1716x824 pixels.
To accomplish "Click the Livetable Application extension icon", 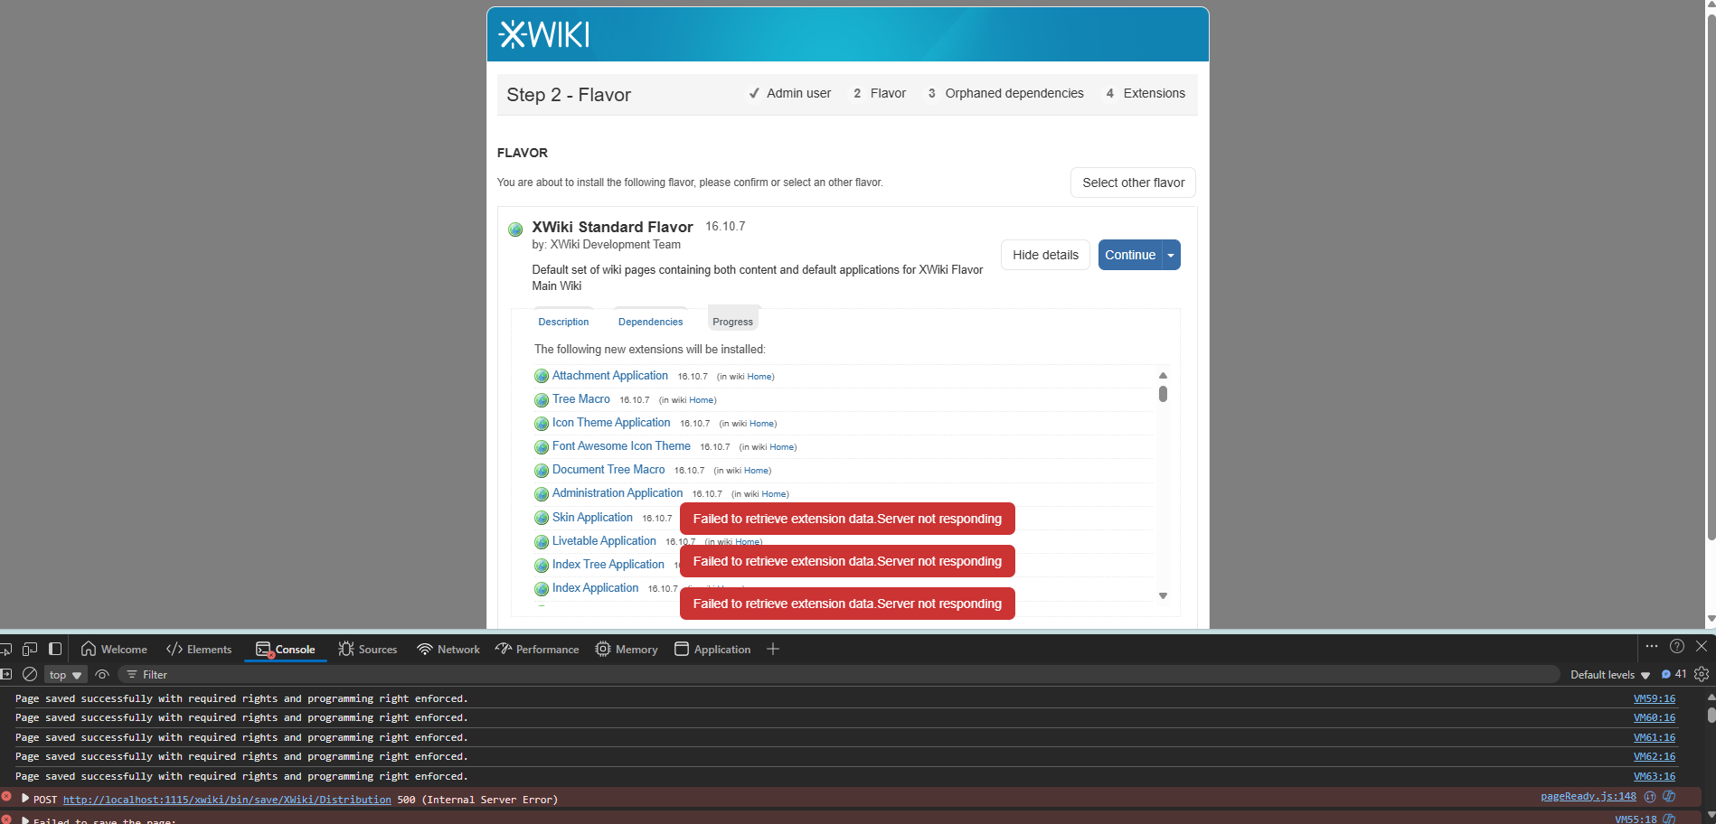I will click(x=542, y=541).
